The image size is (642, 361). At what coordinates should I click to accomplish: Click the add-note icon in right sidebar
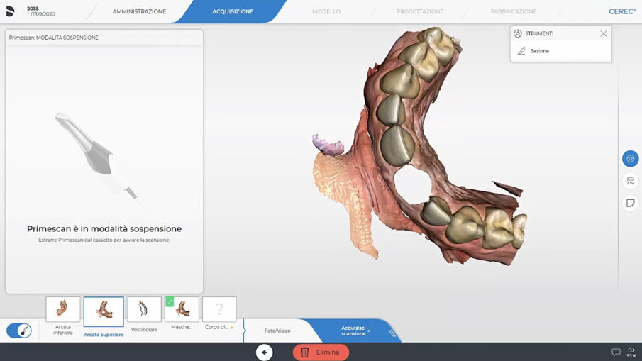630,204
